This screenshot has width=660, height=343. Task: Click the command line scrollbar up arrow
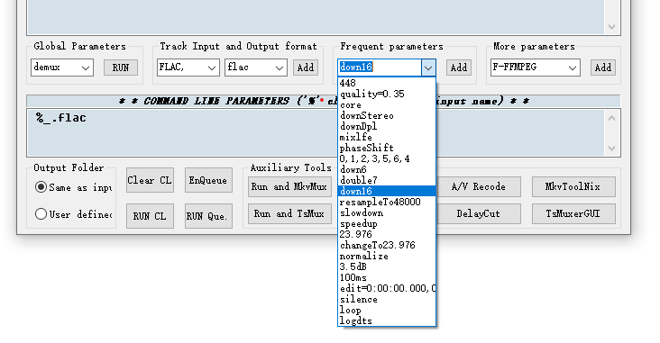(x=612, y=118)
